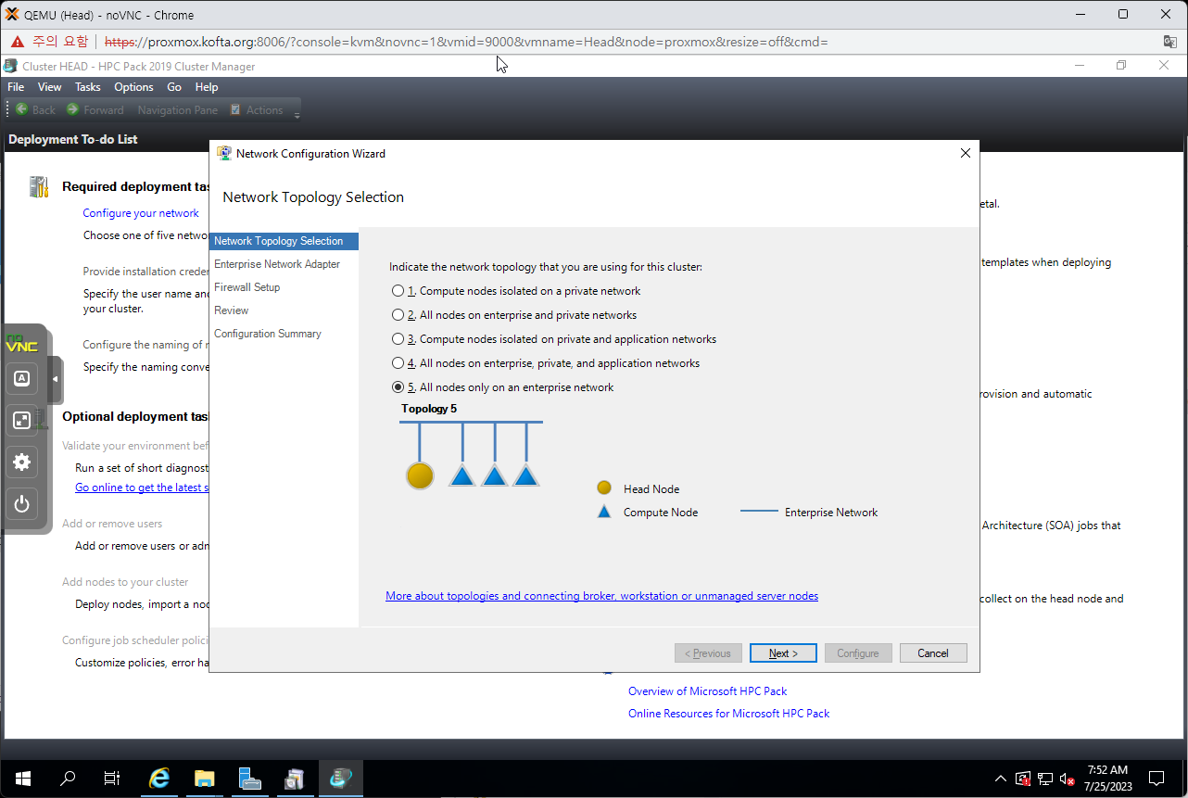Select topology 1 compute nodes isolated private
The width and height of the screenshot is (1188, 798).
[398, 291]
